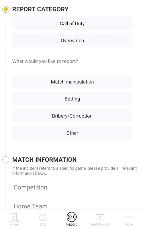The image size is (143, 229).
Task: Select the Match Information step circle
Action: tap(6, 160)
